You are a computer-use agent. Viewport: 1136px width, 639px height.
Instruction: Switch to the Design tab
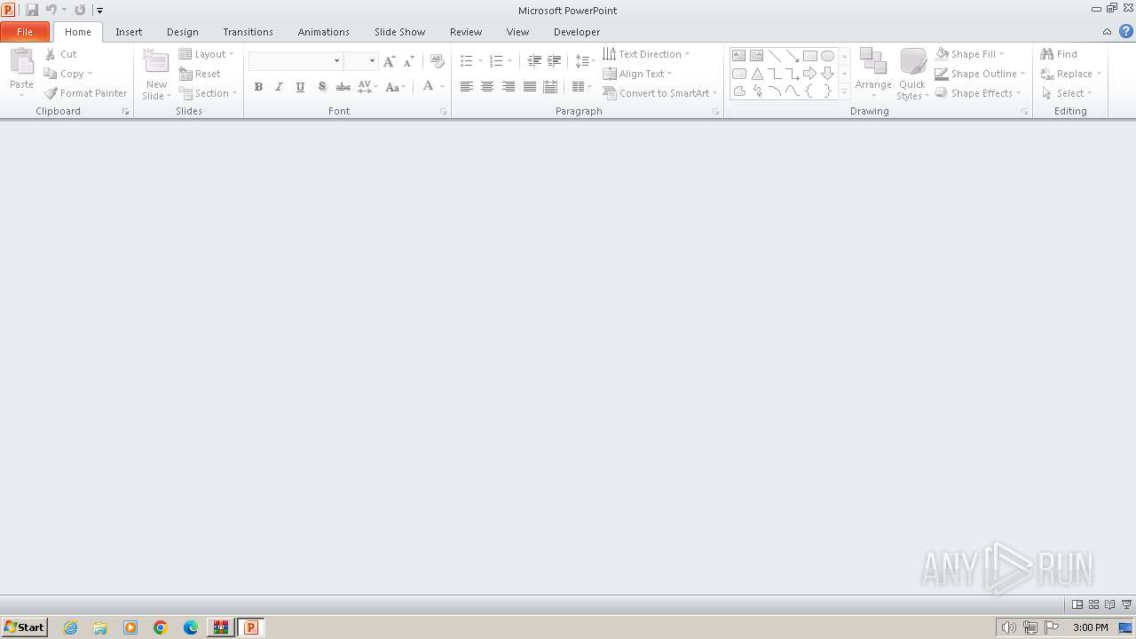183,32
